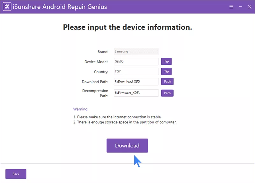Image resolution: width=255 pixels, height=184 pixels.
Task: Click the 'Device Model:' label
Action: (97, 62)
